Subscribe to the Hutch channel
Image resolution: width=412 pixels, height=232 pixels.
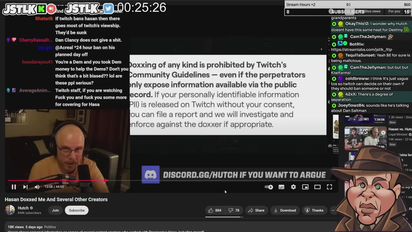[x=77, y=210]
